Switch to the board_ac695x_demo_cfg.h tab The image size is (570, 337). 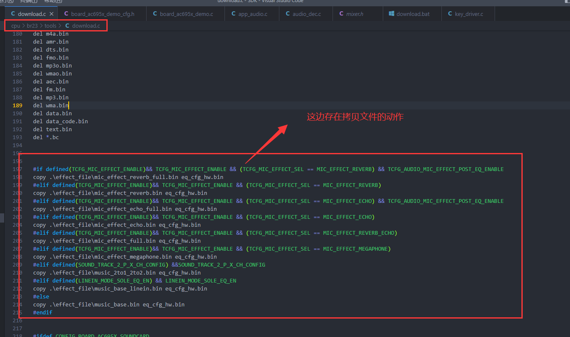coord(102,14)
